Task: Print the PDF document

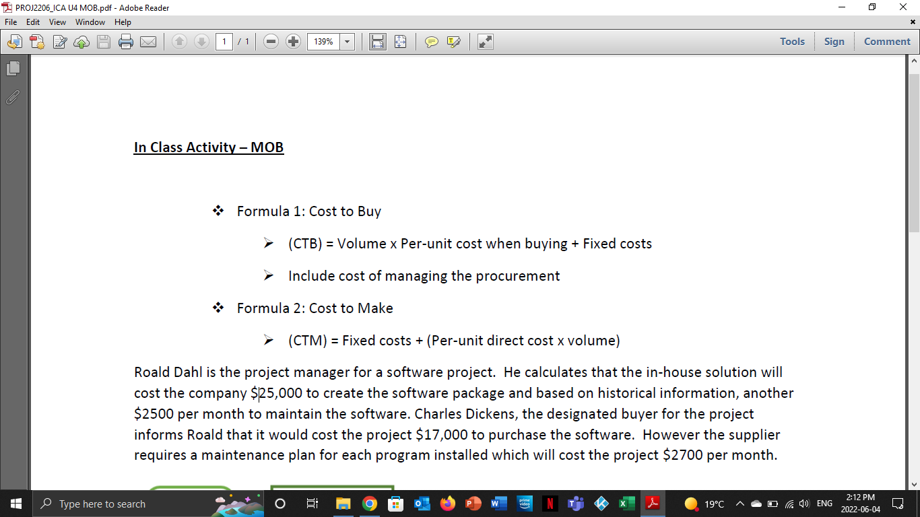Action: pos(126,42)
